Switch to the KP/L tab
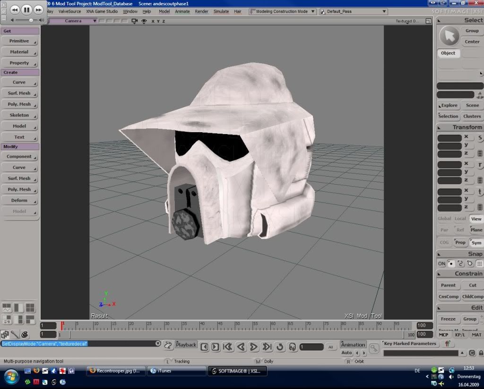This screenshot has width=484, height=389. coord(459,335)
